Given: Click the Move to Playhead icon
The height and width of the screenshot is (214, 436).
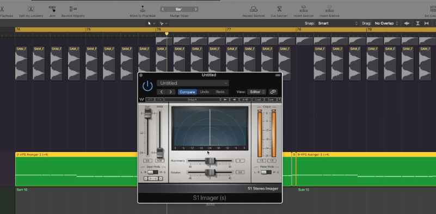Looking at the screenshot, I should [143, 9].
